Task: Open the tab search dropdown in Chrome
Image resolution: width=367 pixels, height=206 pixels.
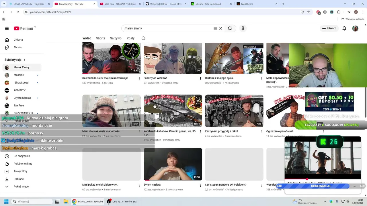Action: pos(4,4)
